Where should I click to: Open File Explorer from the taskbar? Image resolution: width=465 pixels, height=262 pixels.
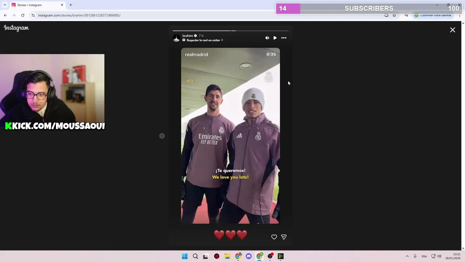tap(227, 256)
